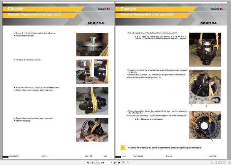The height and width of the screenshot is (165, 231).
Task: Go to the next page
Action: tap(115, 163)
